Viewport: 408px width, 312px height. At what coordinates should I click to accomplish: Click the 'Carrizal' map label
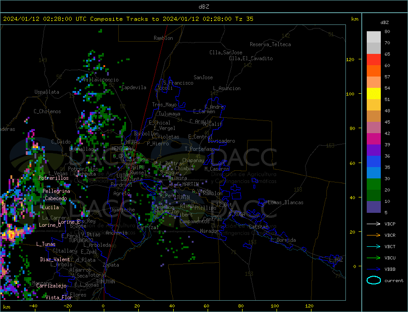148,227
